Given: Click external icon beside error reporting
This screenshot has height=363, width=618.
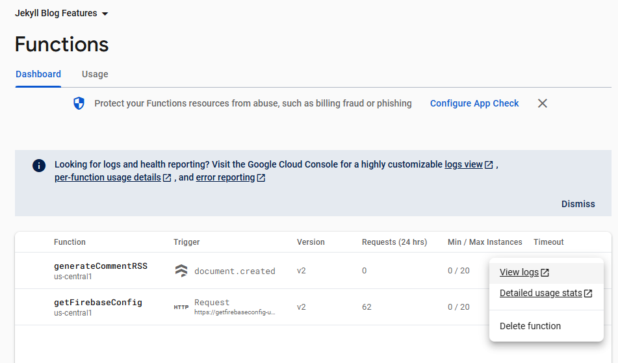Looking at the screenshot, I should tap(261, 178).
